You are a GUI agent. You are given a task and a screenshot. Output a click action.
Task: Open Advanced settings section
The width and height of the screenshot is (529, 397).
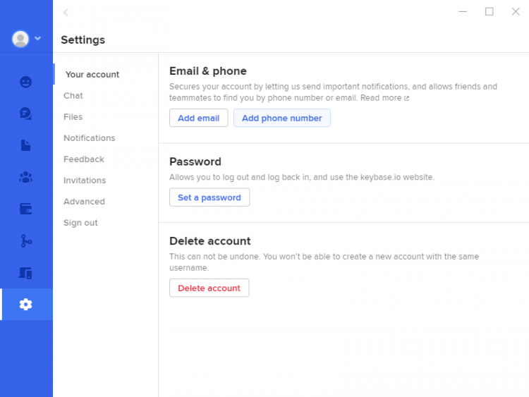(84, 202)
